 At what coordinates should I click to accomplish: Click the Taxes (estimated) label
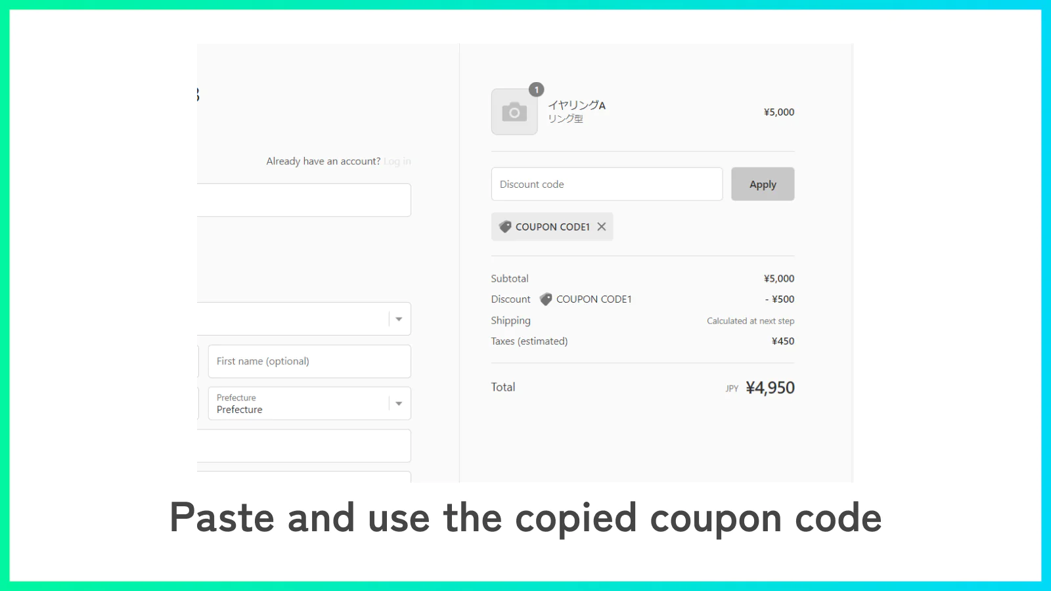(x=529, y=341)
